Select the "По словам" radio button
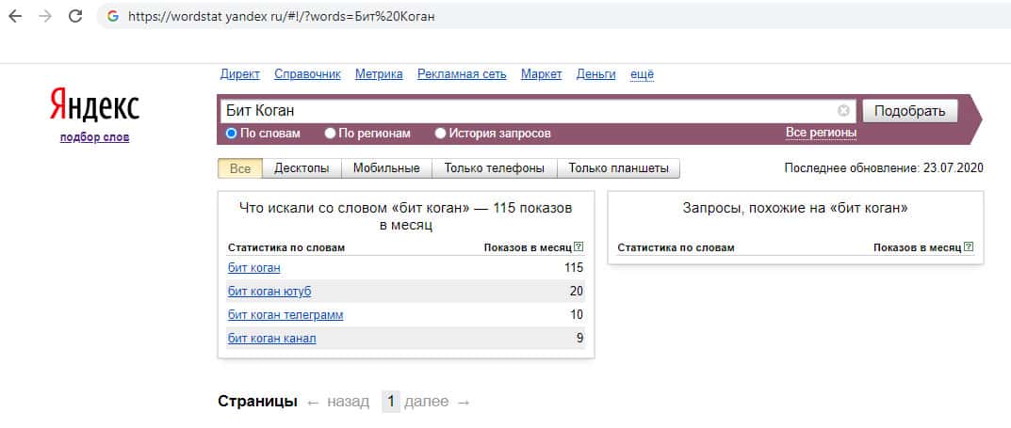The image size is (1011, 428). click(x=232, y=134)
